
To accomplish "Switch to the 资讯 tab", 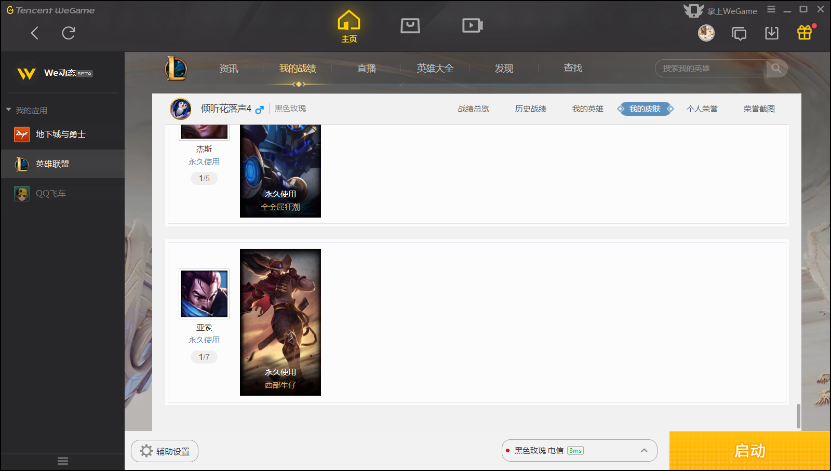I will 229,69.
